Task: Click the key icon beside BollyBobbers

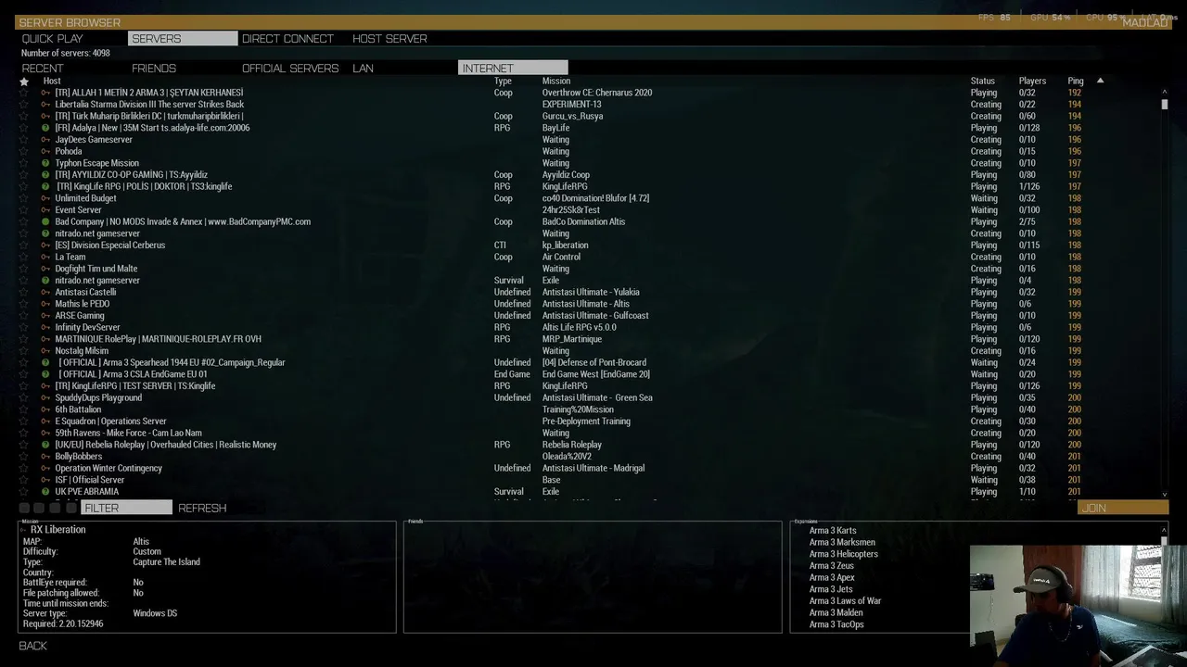Action: tap(45, 457)
